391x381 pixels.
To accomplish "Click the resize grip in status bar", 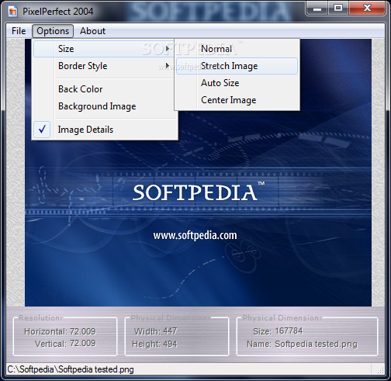I will tap(380, 370).
